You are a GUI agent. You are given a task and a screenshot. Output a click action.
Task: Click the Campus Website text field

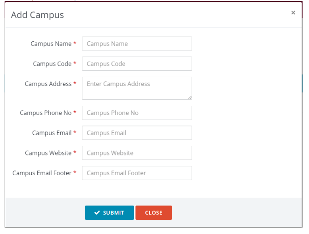pos(137,153)
